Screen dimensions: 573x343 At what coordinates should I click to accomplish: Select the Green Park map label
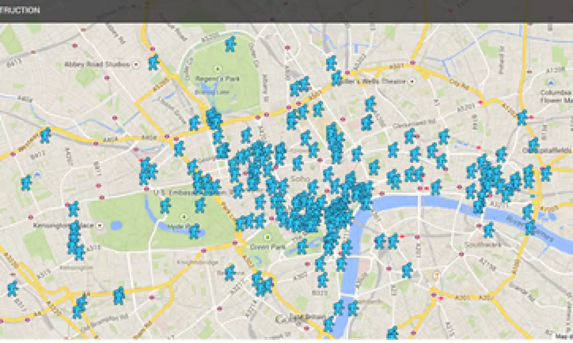click(x=266, y=248)
